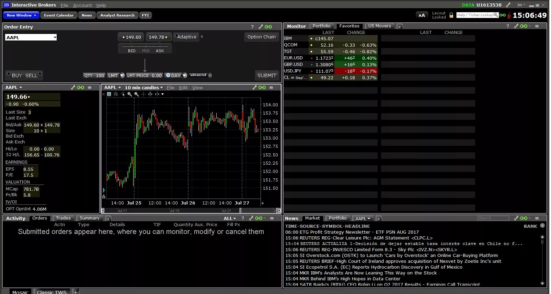551x294 pixels.
Task: Click the chart compress horizontal icon
Action: 157,94
